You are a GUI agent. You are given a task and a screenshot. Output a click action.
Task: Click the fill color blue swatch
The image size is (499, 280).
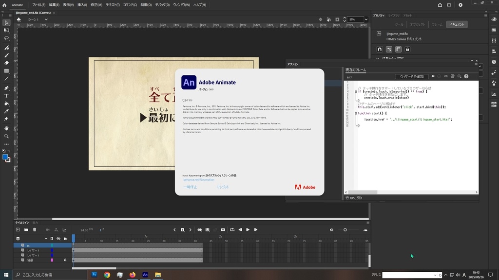point(5,157)
